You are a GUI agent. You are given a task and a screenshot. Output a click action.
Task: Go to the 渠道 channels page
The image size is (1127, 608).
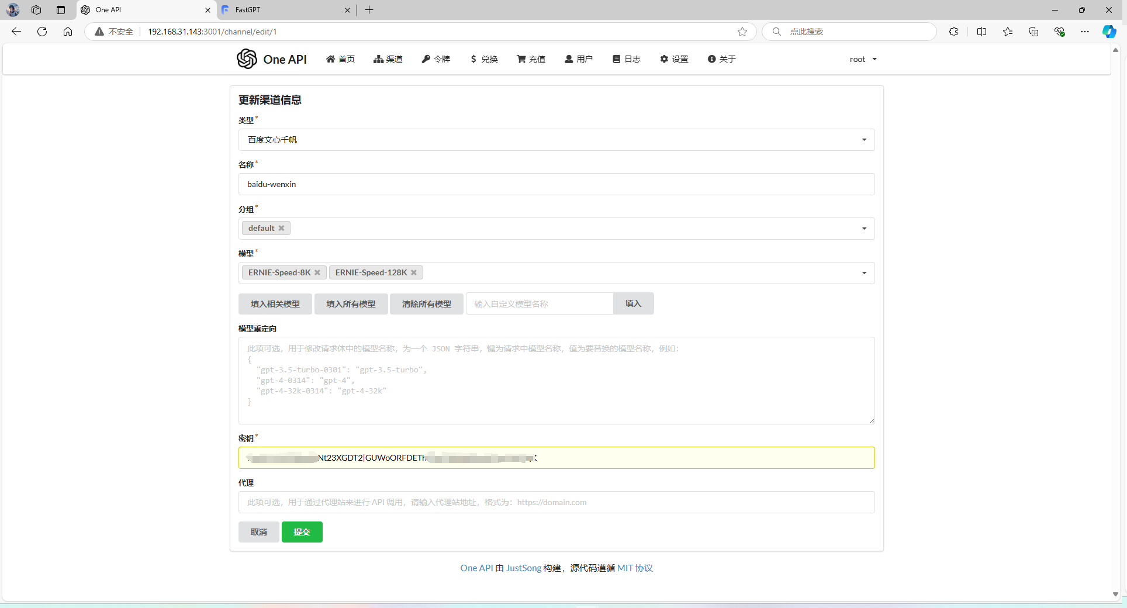click(x=388, y=59)
